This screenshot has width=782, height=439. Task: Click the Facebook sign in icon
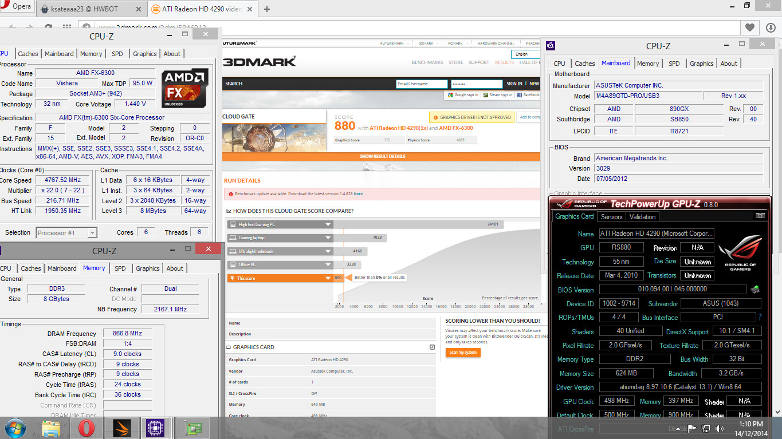pyautogui.click(x=520, y=95)
